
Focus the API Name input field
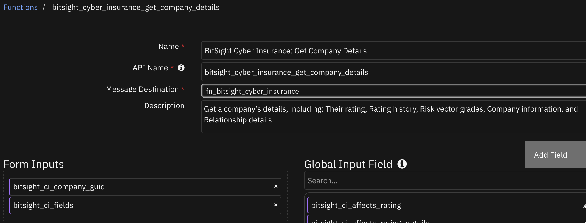tap(394, 72)
